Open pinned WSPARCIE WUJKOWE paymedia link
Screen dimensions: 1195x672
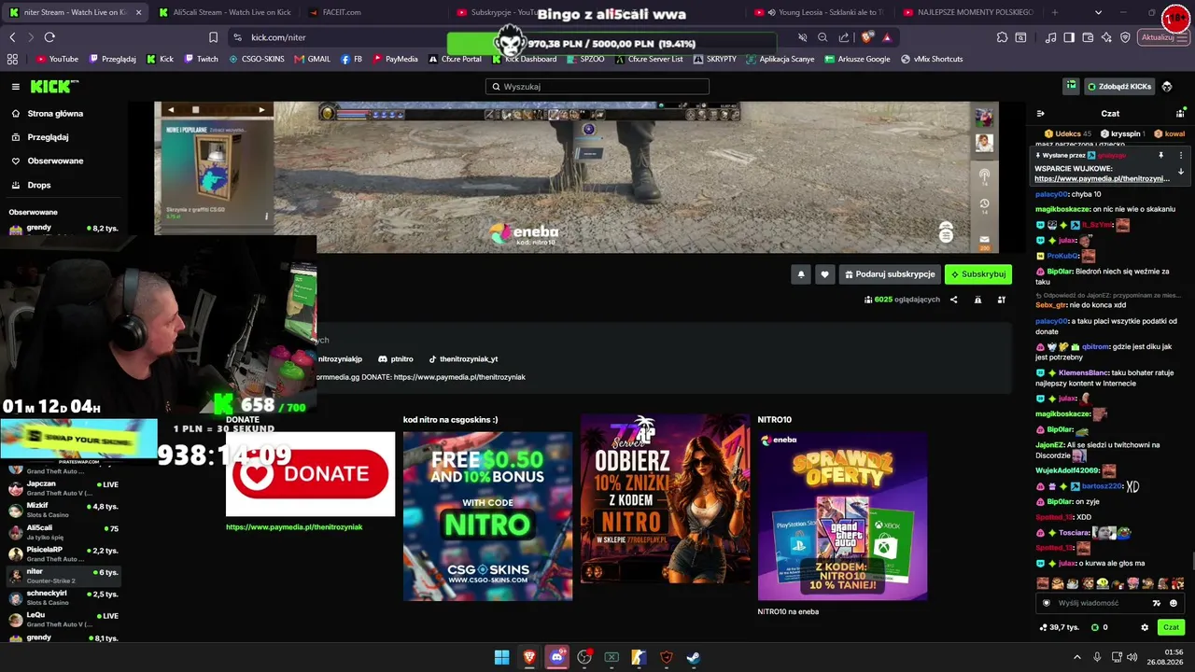pyautogui.click(x=1102, y=179)
